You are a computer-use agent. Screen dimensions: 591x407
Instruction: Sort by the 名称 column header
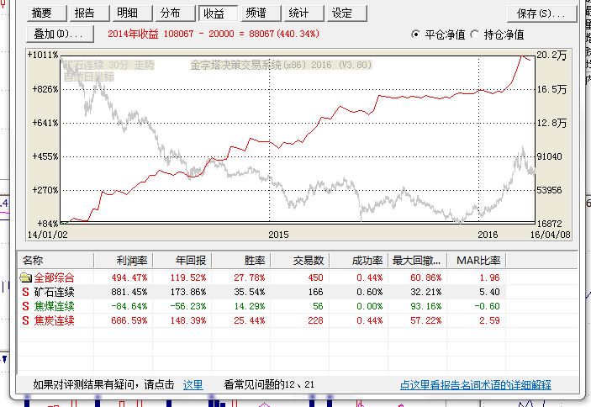(x=55, y=261)
